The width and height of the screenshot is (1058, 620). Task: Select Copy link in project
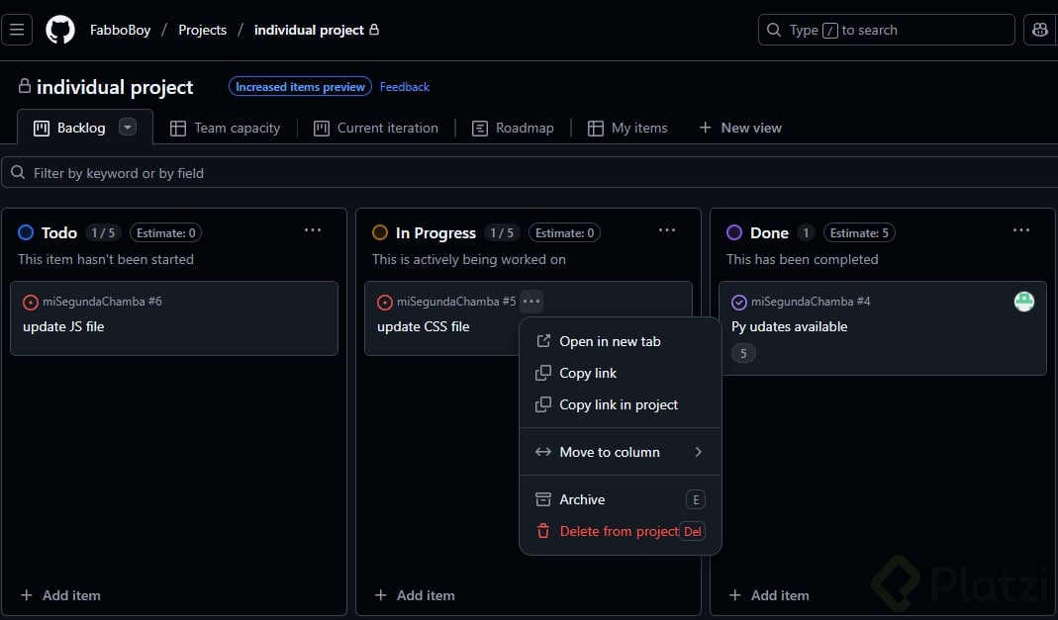[x=619, y=404]
